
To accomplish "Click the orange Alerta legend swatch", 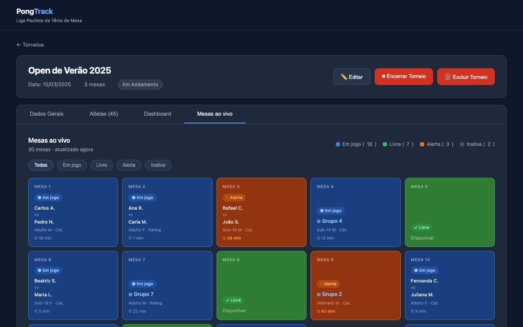I will coord(422,144).
